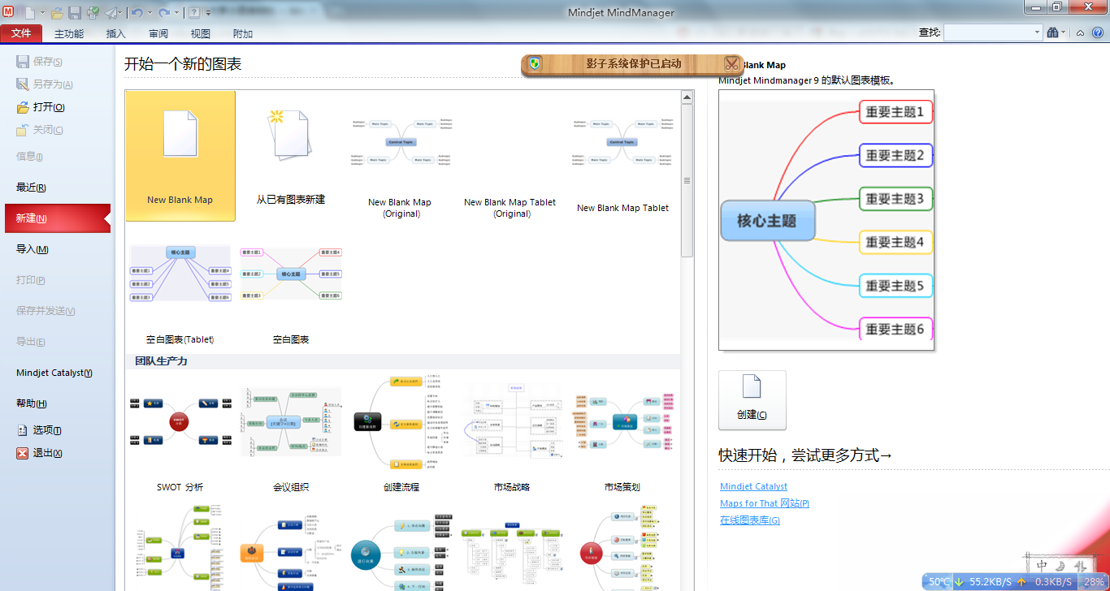Open the Maps for That 网站 link

pos(764,503)
